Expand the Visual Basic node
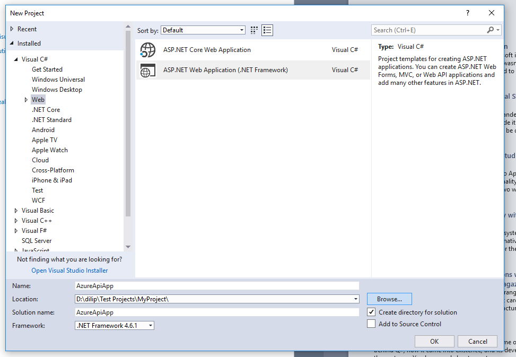The width and height of the screenshot is (516, 357). point(16,211)
